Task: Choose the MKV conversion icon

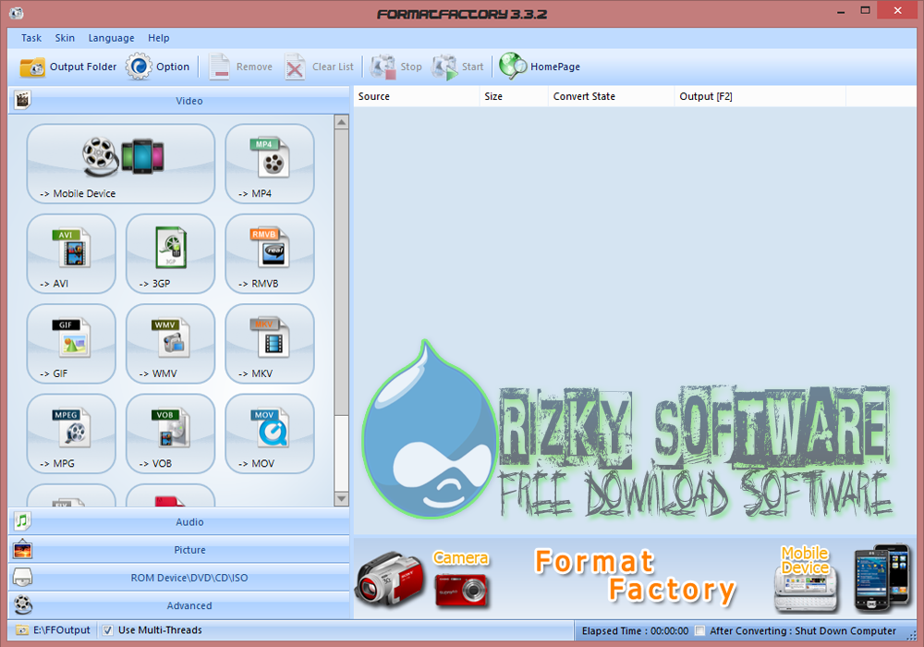Action: click(269, 344)
